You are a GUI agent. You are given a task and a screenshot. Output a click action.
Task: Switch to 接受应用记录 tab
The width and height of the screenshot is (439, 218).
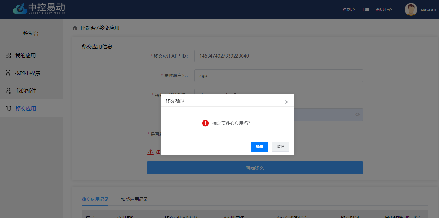click(134, 199)
